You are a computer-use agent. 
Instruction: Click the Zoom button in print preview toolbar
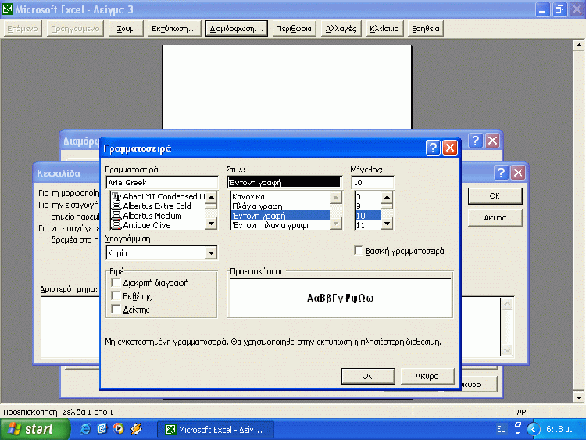[126, 29]
